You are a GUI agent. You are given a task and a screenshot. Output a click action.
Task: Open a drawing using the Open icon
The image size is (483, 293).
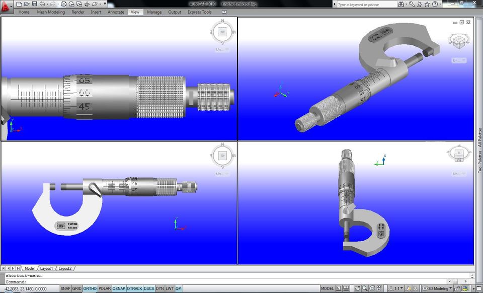click(27, 3)
